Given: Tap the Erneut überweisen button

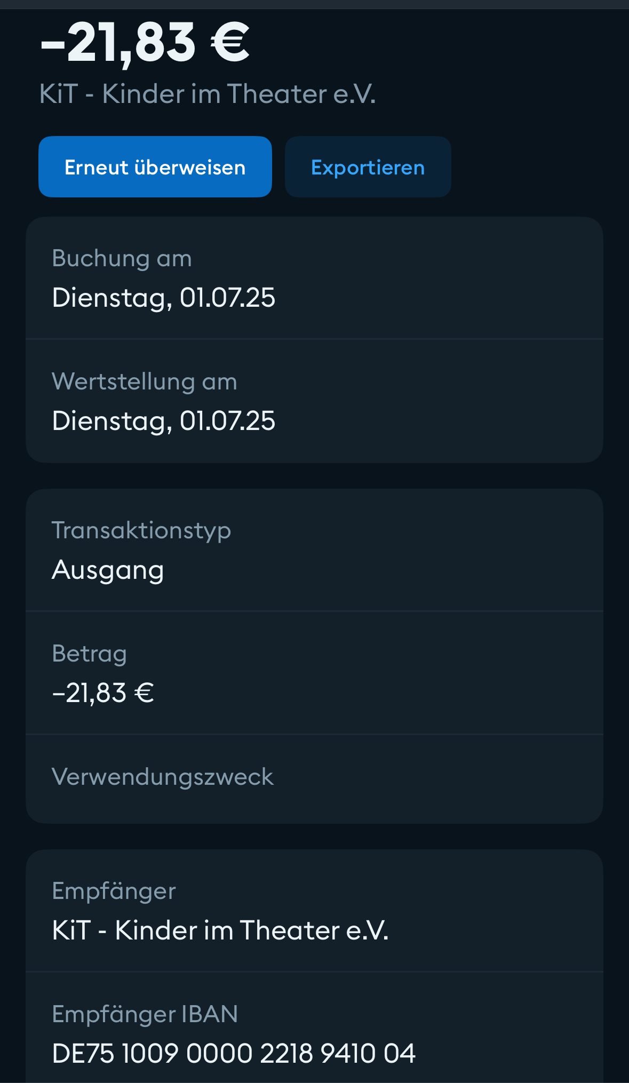Looking at the screenshot, I should (155, 167).
